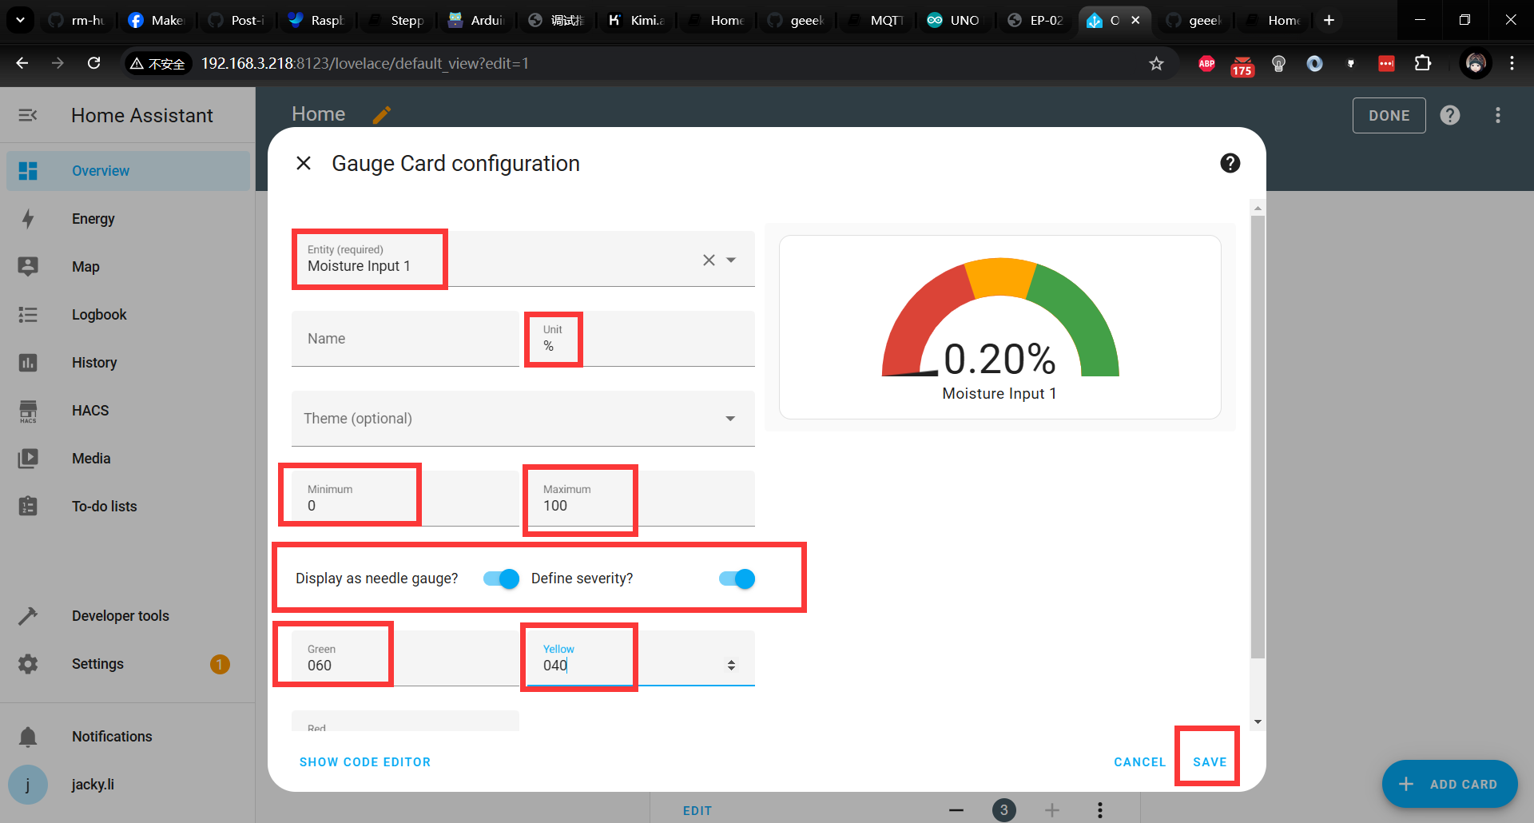Go back in browser
1534x823 pixels.
(x=22, y=63)
